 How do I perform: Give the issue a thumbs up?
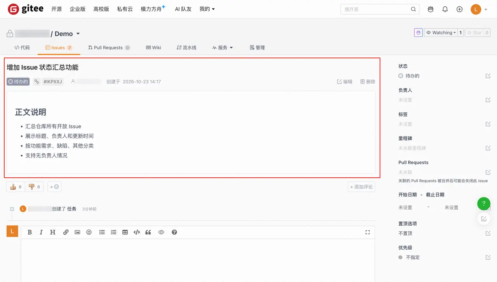point(16,187)
